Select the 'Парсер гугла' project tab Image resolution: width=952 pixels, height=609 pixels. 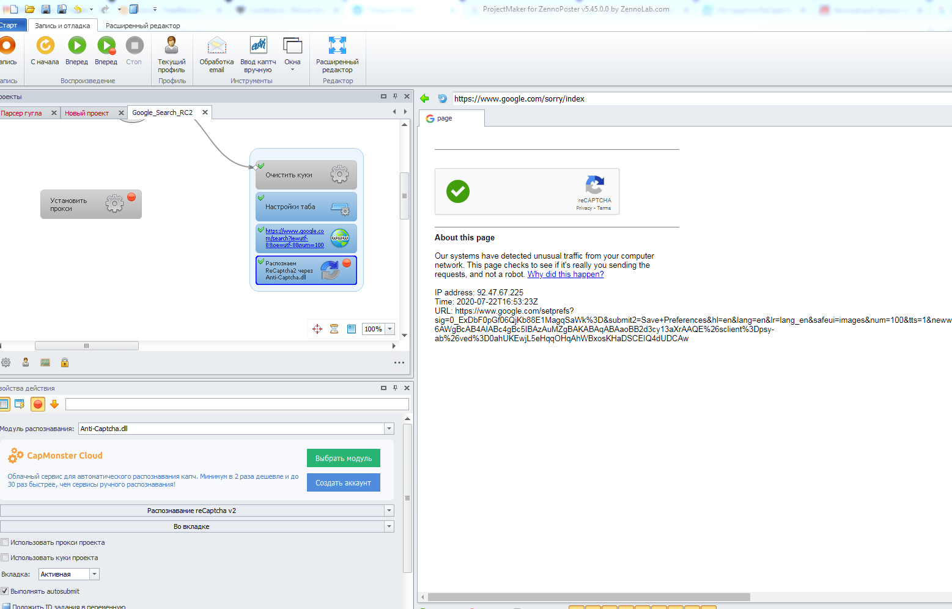pos(22,113)
